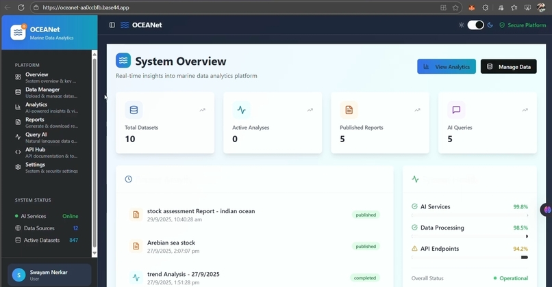This screenshot has height=287, width=552.
Task: Click published badge on indian ocean report
Action: tap(366, 215)
